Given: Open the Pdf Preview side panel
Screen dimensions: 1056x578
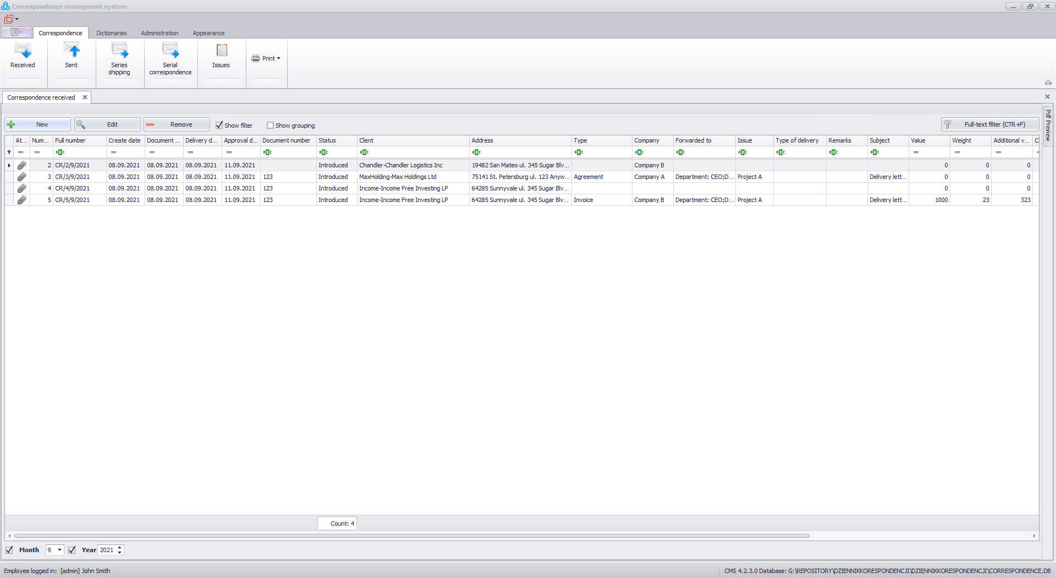Looking at the screenshot, I should pos(1049,126).
